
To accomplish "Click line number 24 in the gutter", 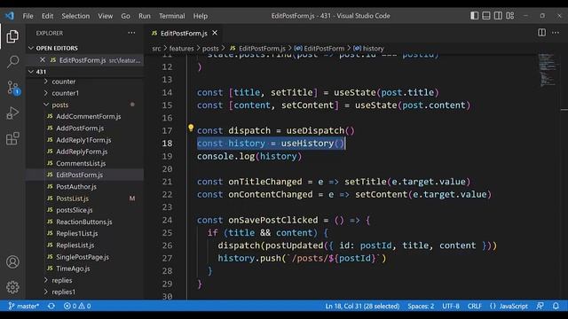I will (167, 220).
